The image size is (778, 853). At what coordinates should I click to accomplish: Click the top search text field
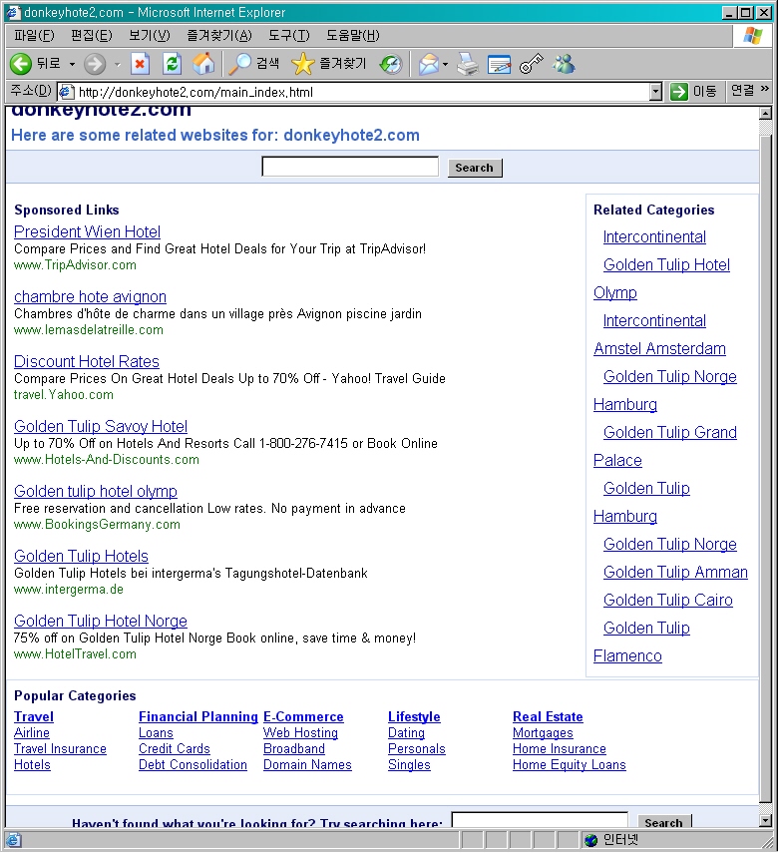(349, 167)
